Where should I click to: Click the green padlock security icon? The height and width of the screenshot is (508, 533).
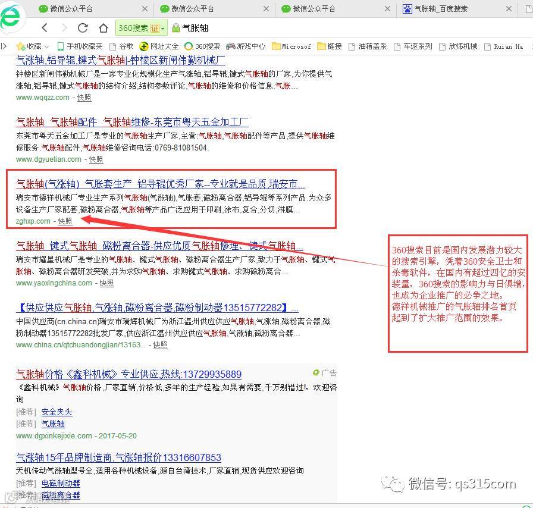click(x=175, y=28)
